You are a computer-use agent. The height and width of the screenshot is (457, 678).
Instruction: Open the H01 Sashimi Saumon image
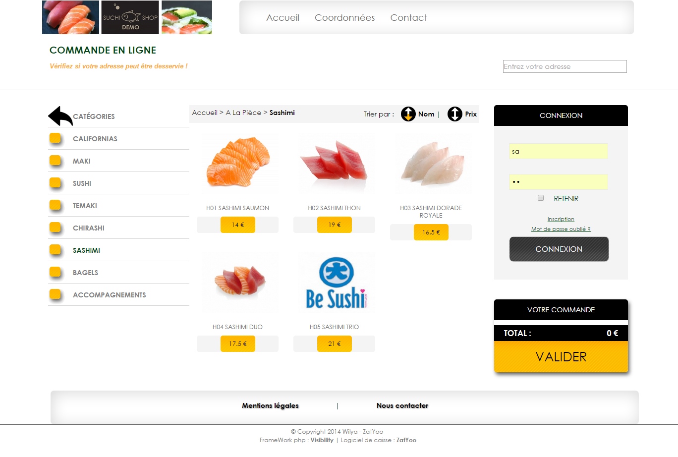pos(238,164)
